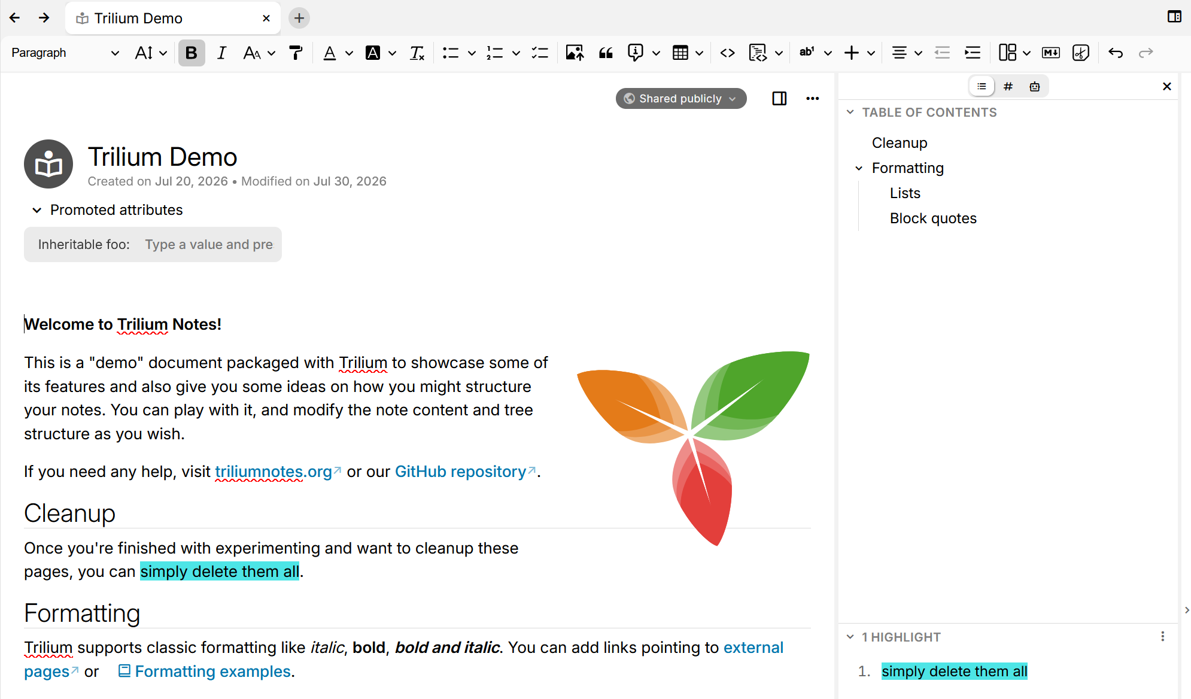Click the increase indent icon
The height and width of the screenshot is (699, 1191).
coord(973,53)
